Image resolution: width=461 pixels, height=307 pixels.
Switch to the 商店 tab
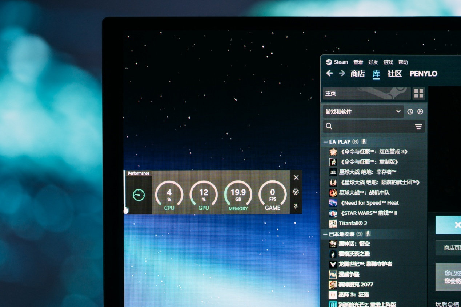358,74
